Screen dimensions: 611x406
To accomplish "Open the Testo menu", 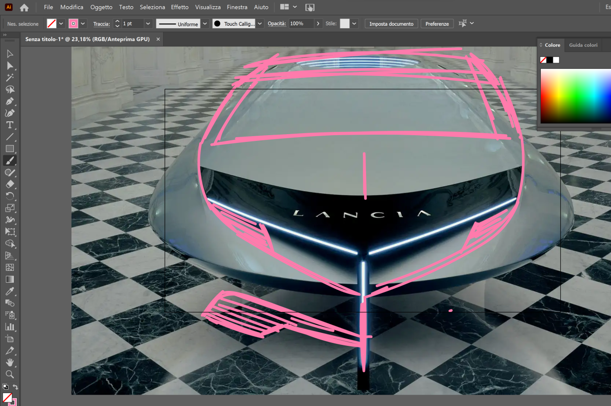I will [x=126, y=7].
